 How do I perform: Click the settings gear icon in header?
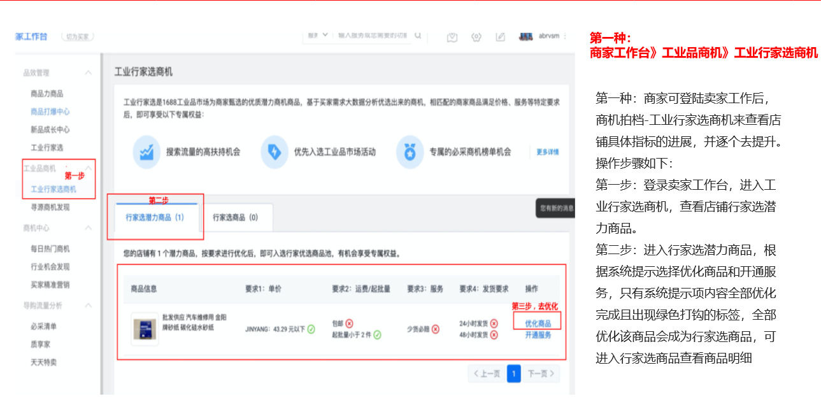click(476, 37)
